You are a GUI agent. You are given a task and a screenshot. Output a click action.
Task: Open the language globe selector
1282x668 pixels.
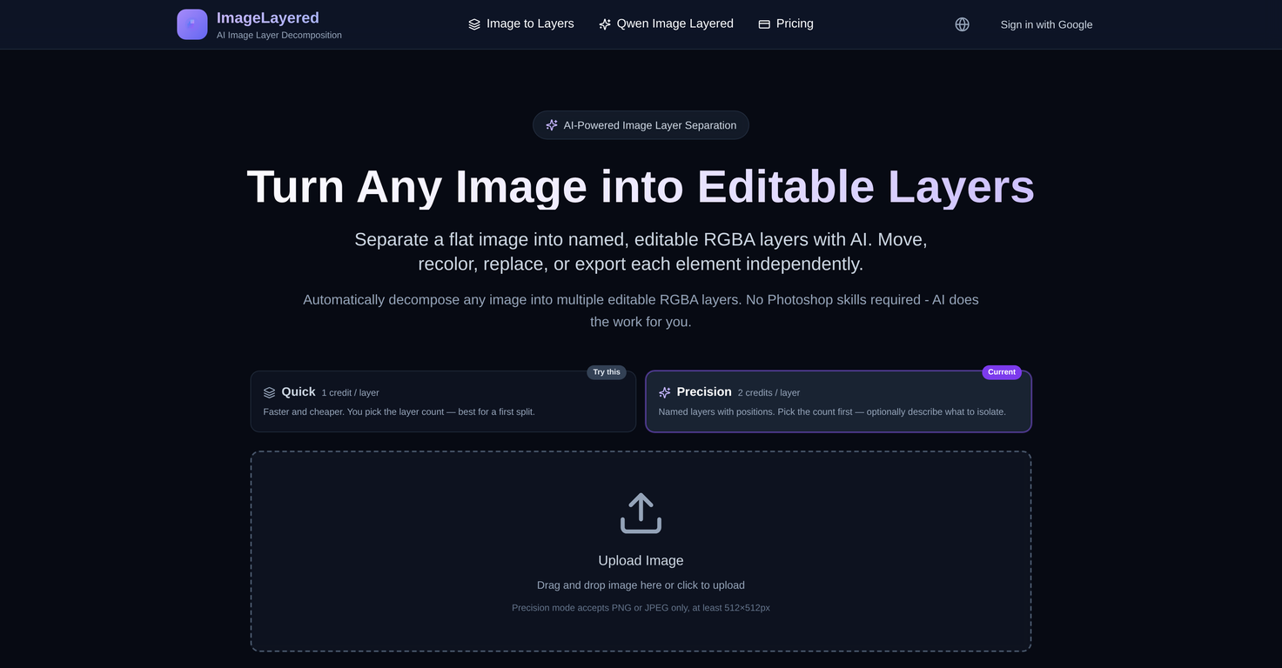(x=962, y=24)
